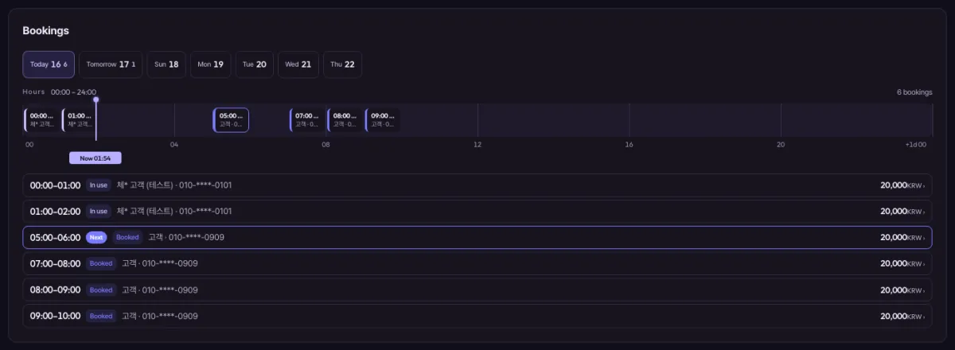Viewport: 955px width, 350px height.
Task: Click the Next badge on 05:00–06:00 row
Action: click(x=96, y=237)
